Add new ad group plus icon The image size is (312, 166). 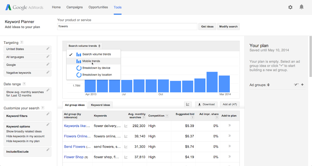[302, 85]
